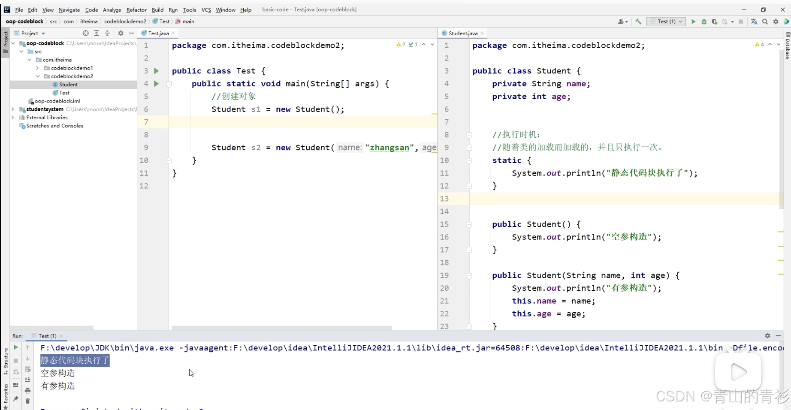Open Search Everywhere magnifier icon
Screen dimensions: 791x410
[x=765, y=21]
